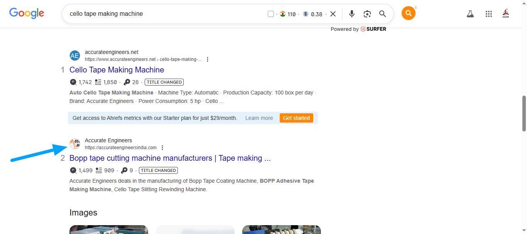Open Search Labs flask icon
Screen dimensions: 527x234
pos(470,14)
